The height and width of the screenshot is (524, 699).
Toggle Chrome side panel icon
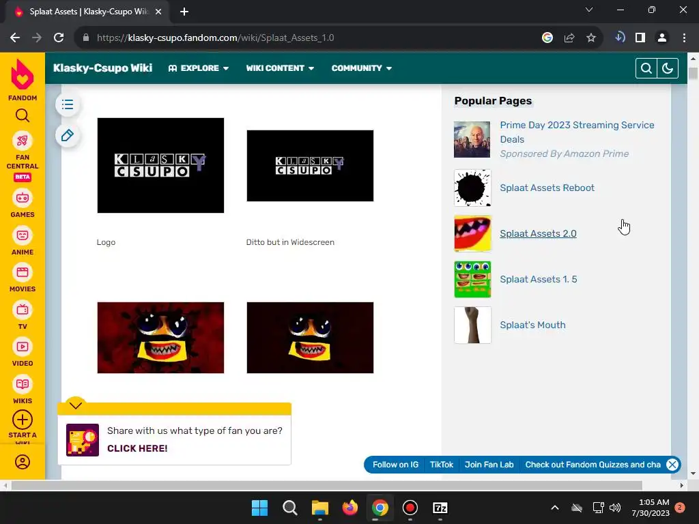coord(640,38)
